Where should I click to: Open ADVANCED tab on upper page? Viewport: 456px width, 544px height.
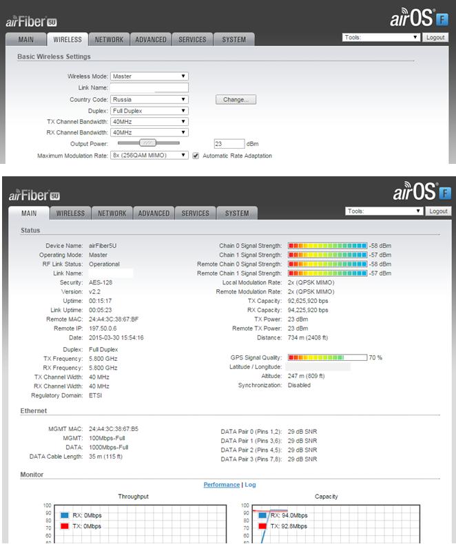click(x=151, y=39)
